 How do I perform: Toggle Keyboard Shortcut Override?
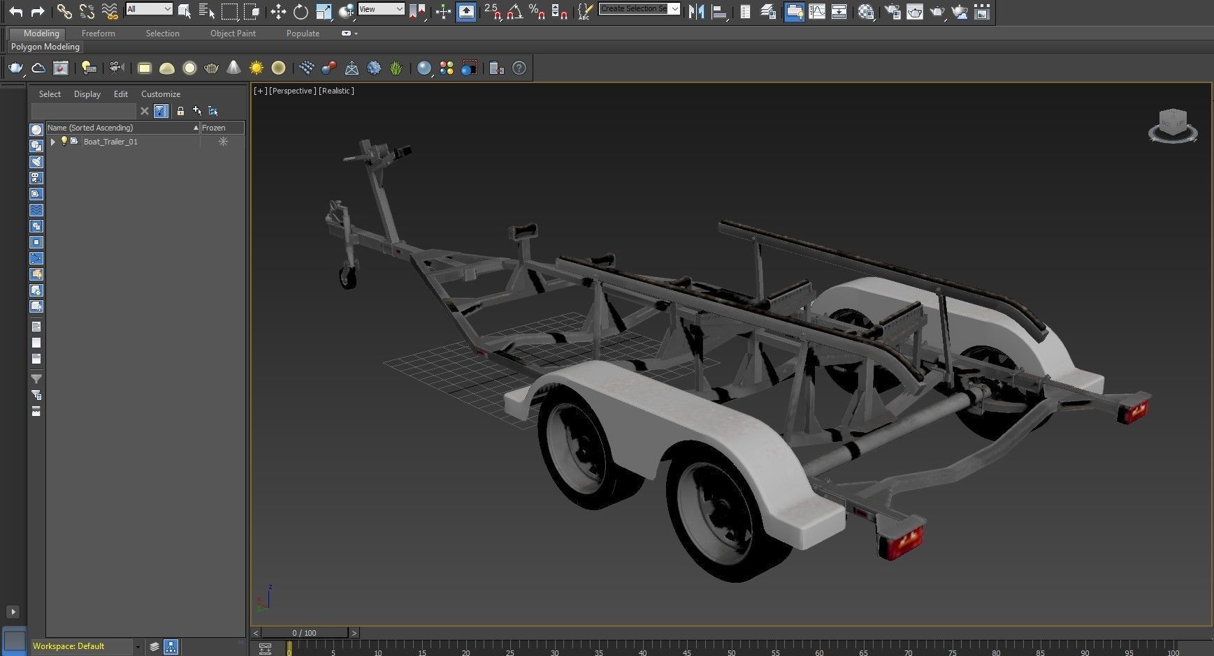[466, 11]
